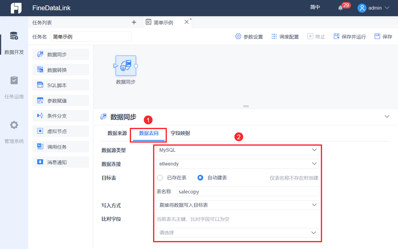398x249 pixels.
Task: Click the 表名称 salecopy input field
Action: coord(248,192)
